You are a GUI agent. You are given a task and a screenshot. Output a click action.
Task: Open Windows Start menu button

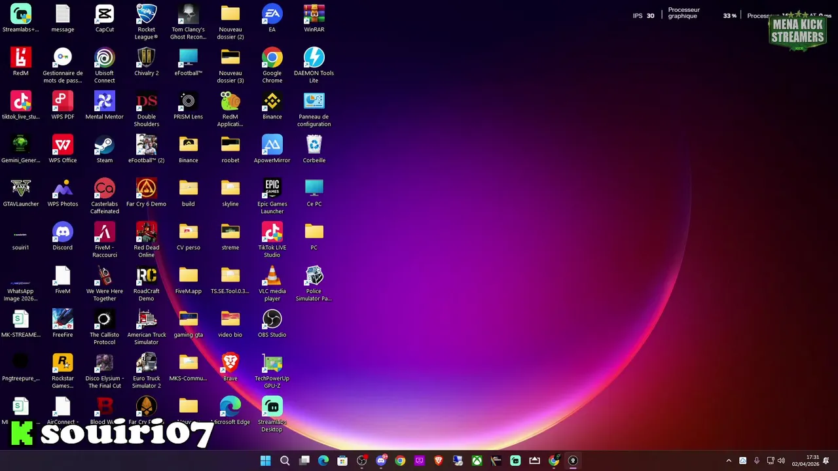click(265, 461)
